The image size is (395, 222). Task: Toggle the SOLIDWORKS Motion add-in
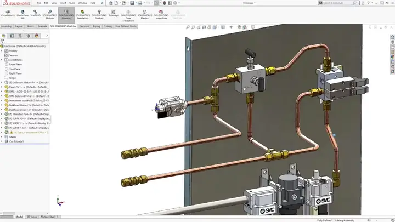click(x=49, y=15)
